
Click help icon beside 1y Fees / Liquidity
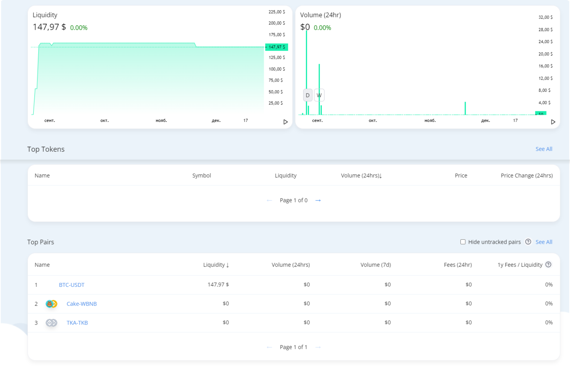pos(548,265)
